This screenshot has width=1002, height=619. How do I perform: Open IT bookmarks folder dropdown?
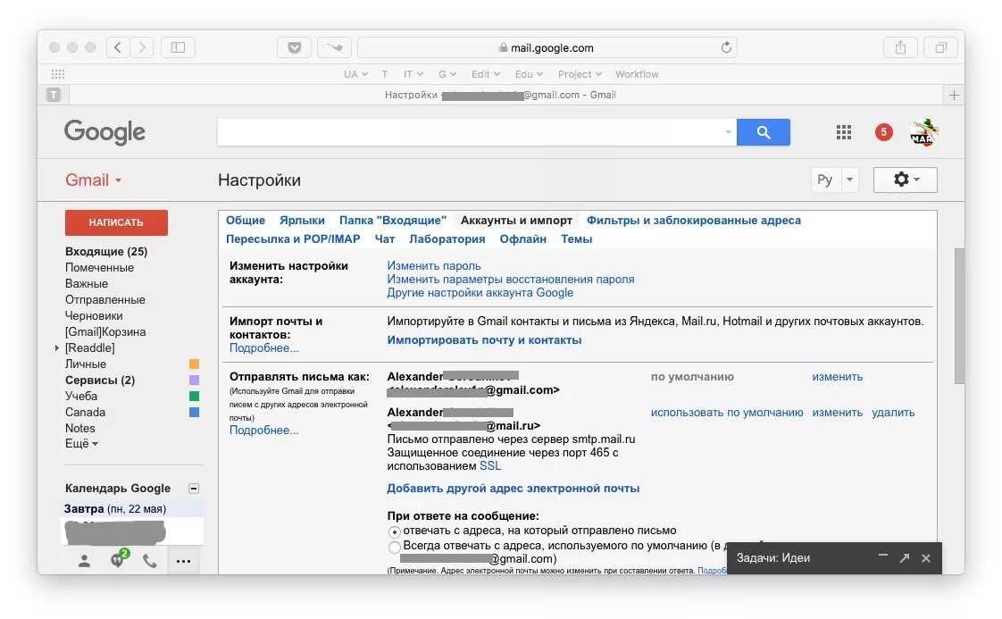[x=413, y=74]
